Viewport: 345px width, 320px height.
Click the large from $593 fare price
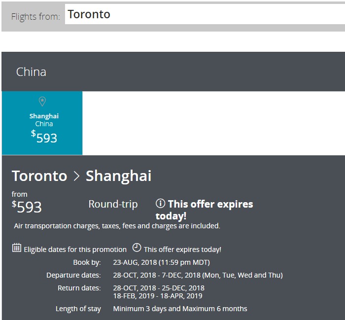coord(27,207)
